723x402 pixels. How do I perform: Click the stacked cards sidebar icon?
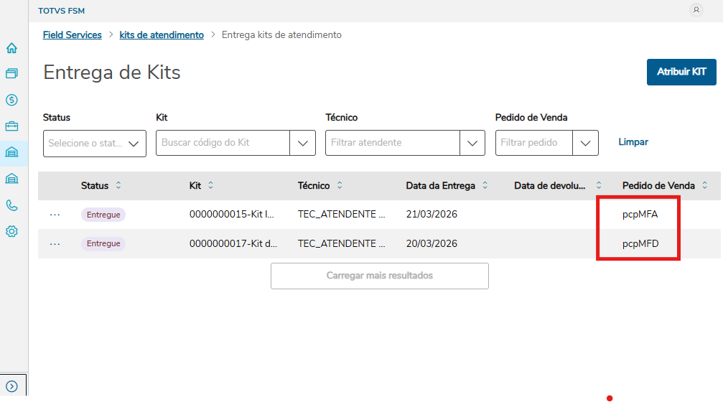[x=11, y=74]
